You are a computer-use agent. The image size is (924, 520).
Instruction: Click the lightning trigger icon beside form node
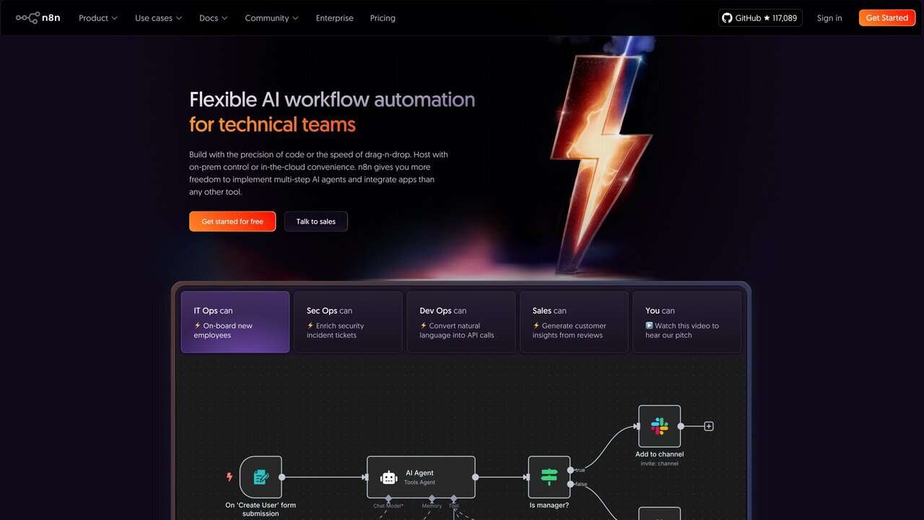coord(230,477)
